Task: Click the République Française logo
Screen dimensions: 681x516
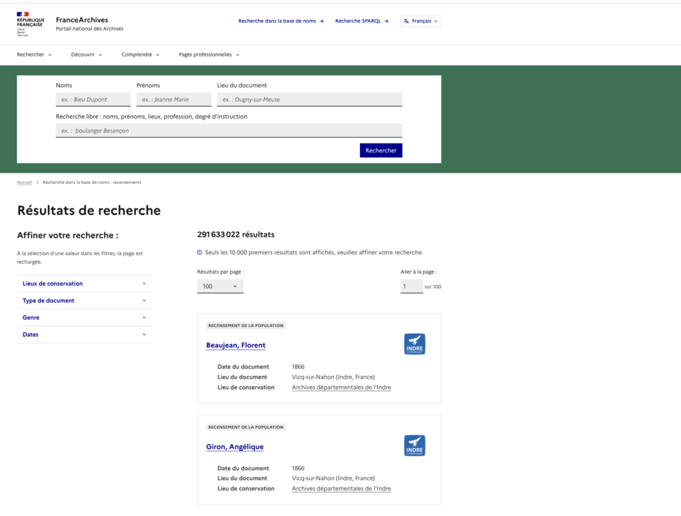Action: click(x=30, y=23)
